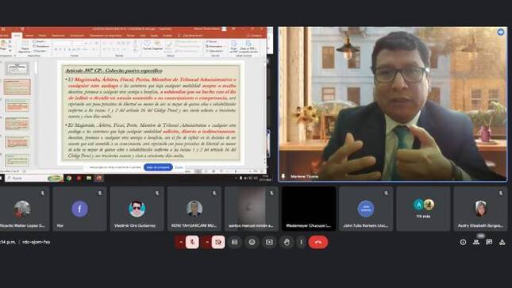Click the hide link beside blue button
This screenshot has height=288, width=512.
179,167
